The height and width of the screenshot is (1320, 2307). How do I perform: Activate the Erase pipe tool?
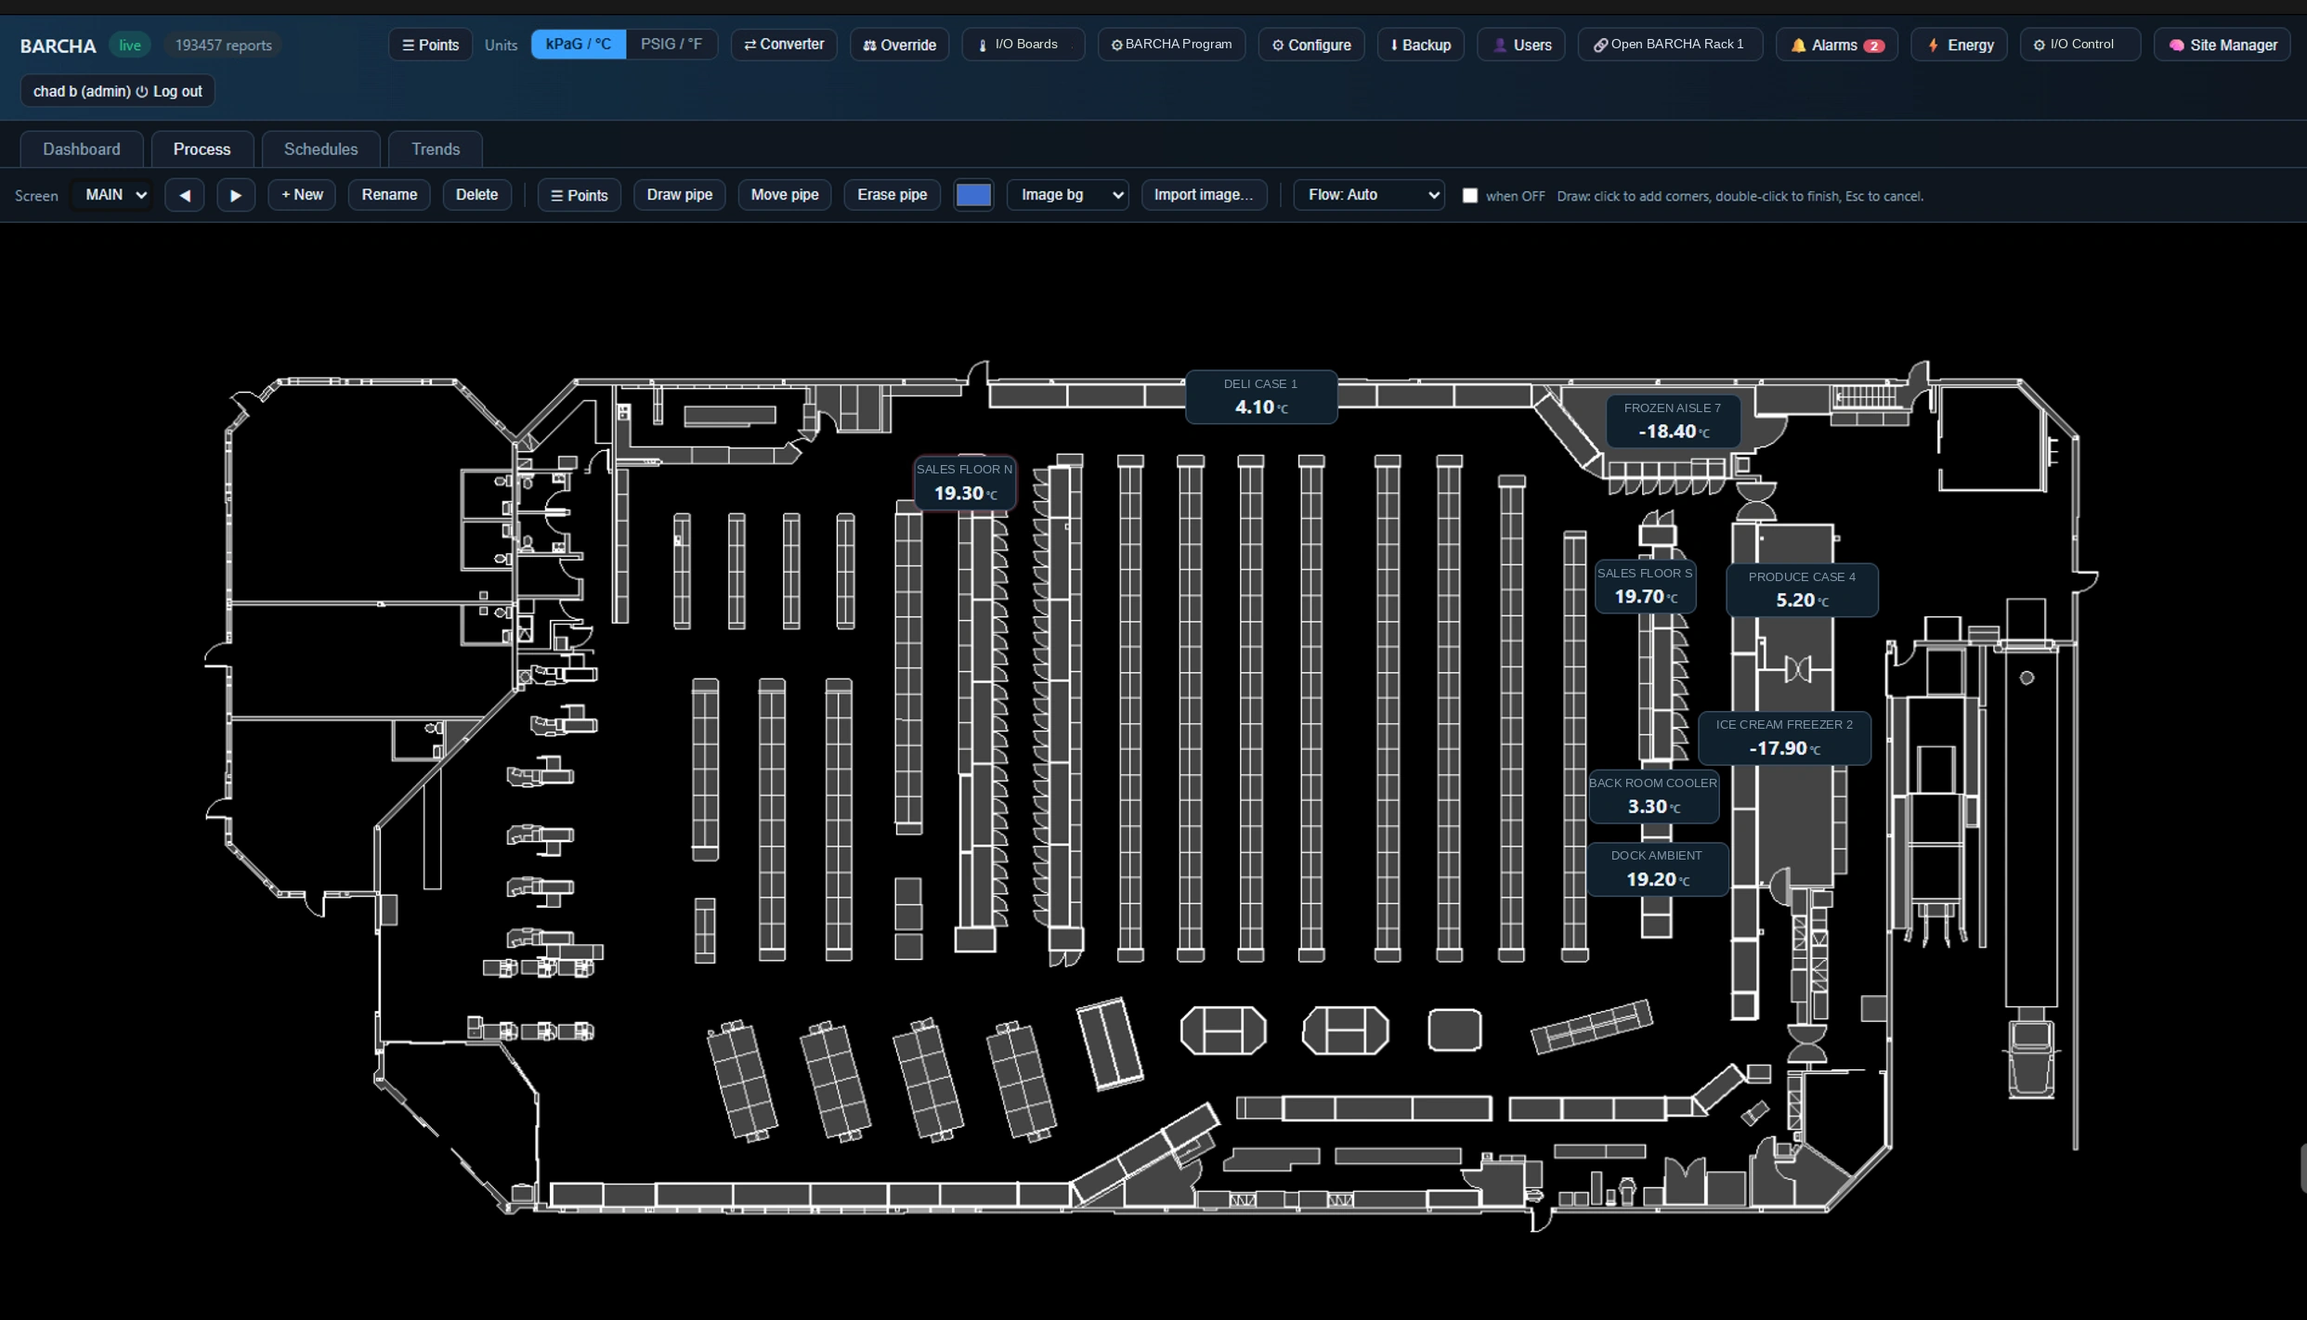[x=892, y=195]
